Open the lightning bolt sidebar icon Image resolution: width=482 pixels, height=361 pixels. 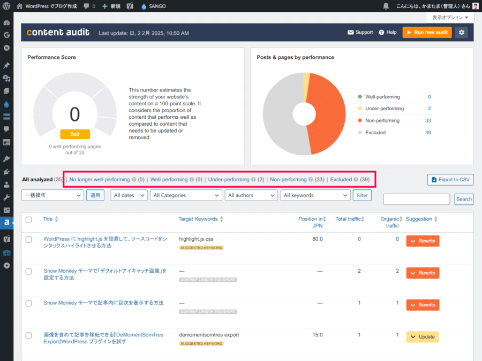(6, 48)
